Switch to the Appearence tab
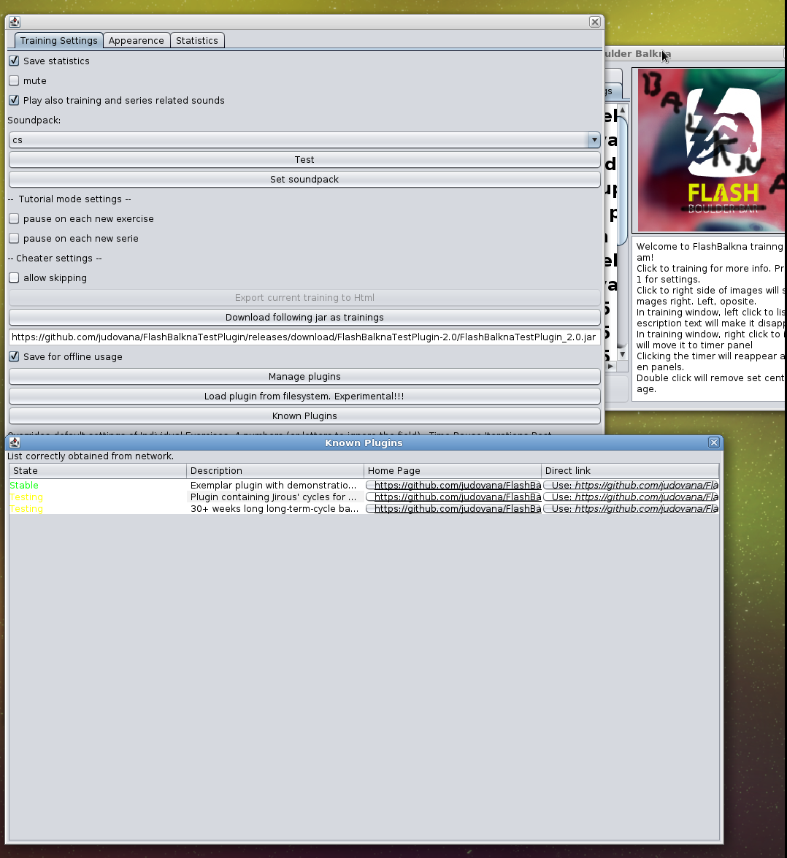The image size is (787, 858). [x=137, y=41]
